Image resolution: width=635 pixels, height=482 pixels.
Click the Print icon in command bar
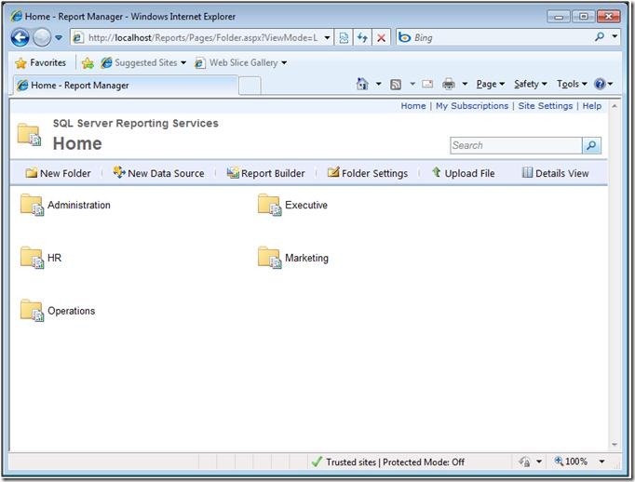point(449,84)
